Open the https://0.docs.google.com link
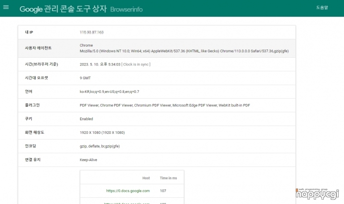Screen dimensions: 344x204 (128, 191)
